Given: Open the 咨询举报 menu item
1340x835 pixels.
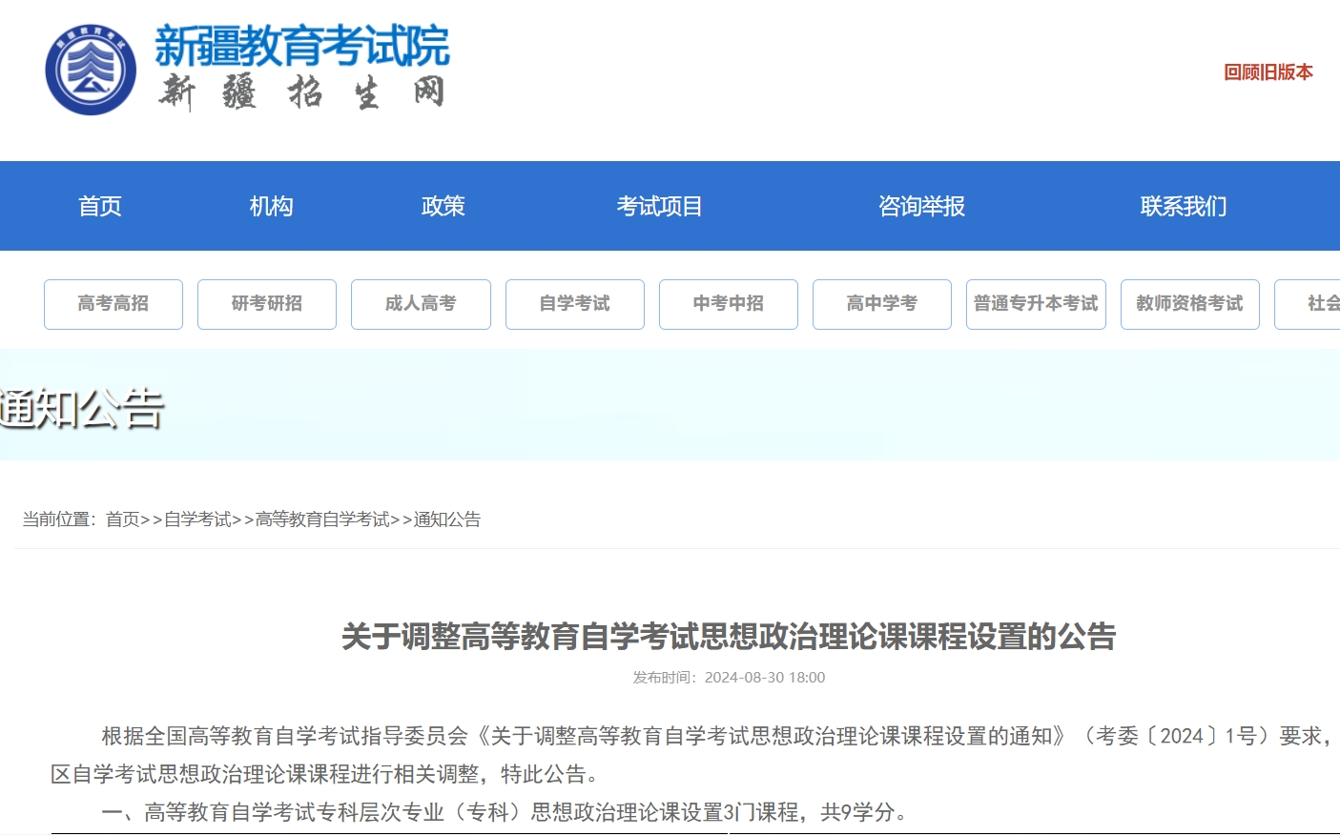Looking at the screenshot, I should tap(919, 206).
